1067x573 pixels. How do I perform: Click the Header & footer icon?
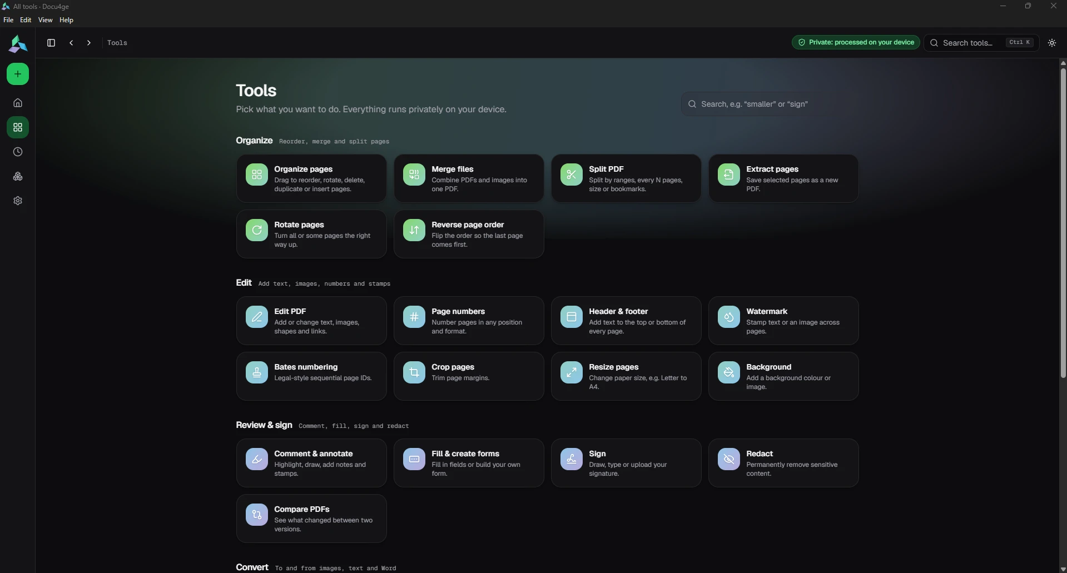click(x=572, y=317)
